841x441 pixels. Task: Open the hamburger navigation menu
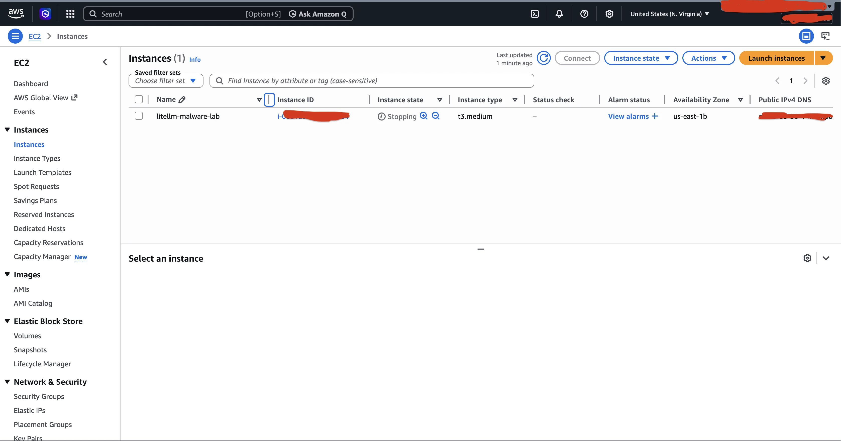(15, 36)
